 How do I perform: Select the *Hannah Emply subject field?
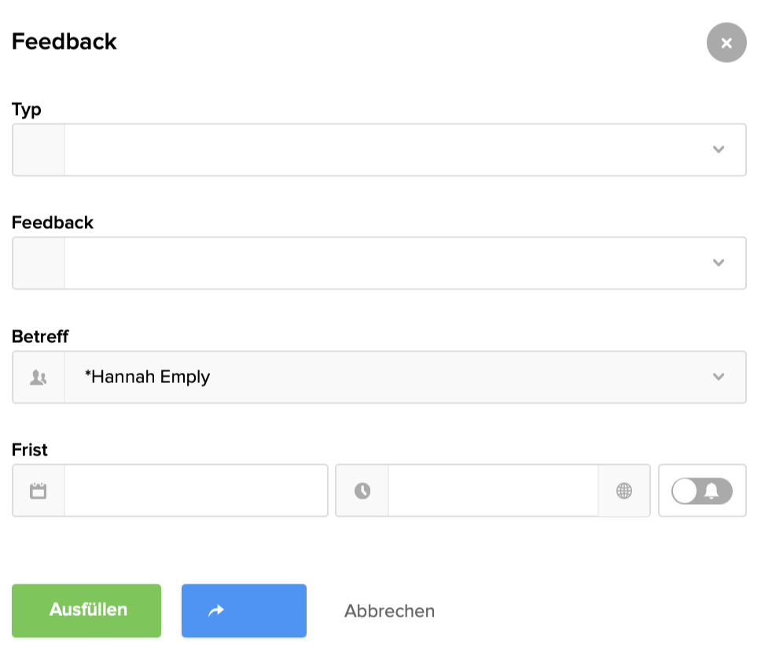385,377
